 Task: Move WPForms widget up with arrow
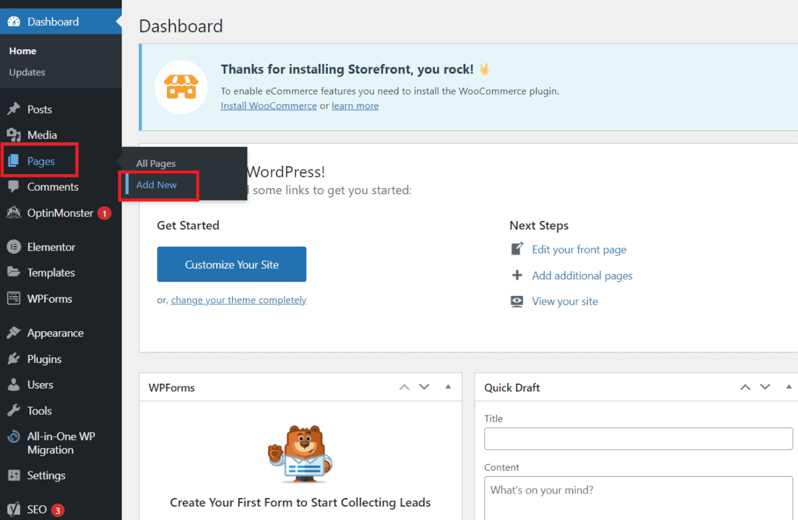pos(404,387)
